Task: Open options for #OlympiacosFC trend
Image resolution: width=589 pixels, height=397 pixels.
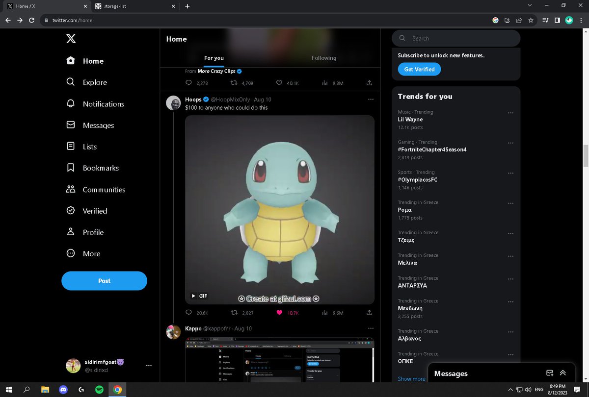Action: (511, 173)
